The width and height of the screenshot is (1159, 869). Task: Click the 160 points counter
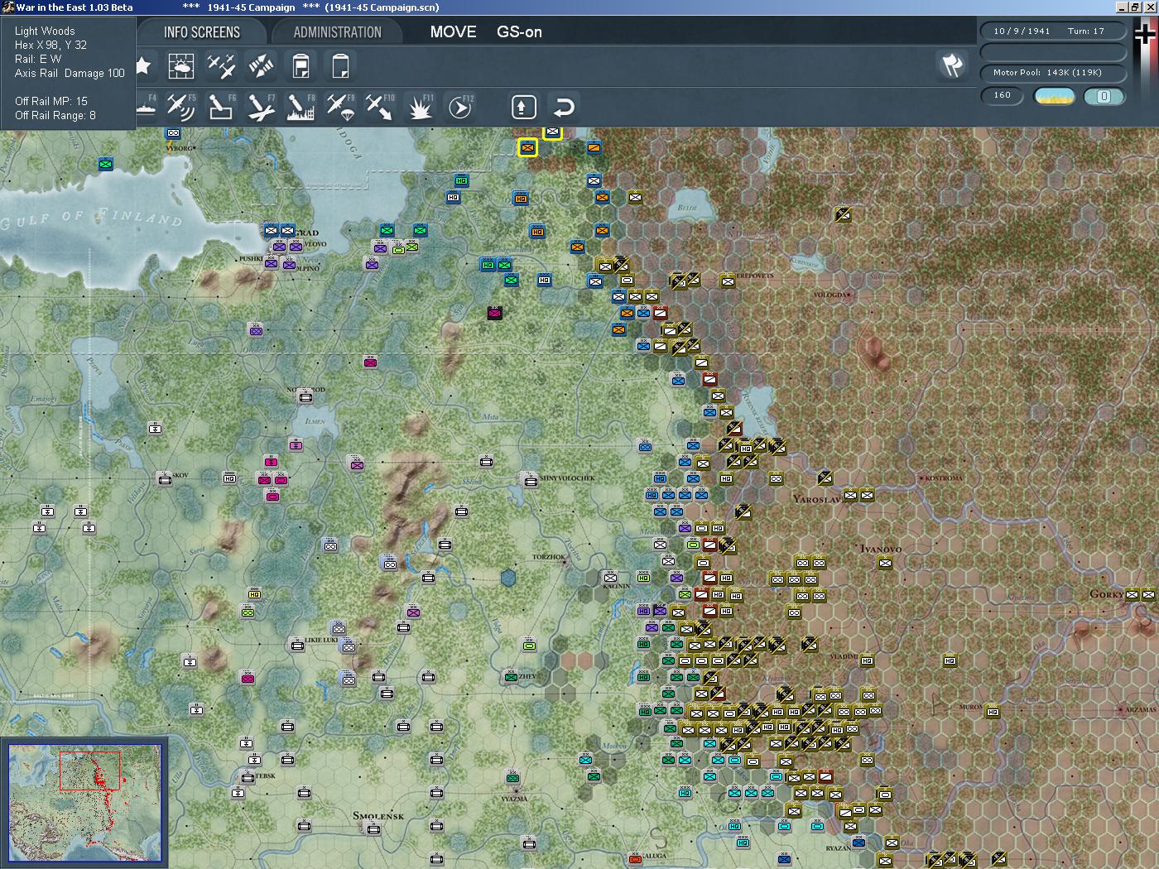1003,95
